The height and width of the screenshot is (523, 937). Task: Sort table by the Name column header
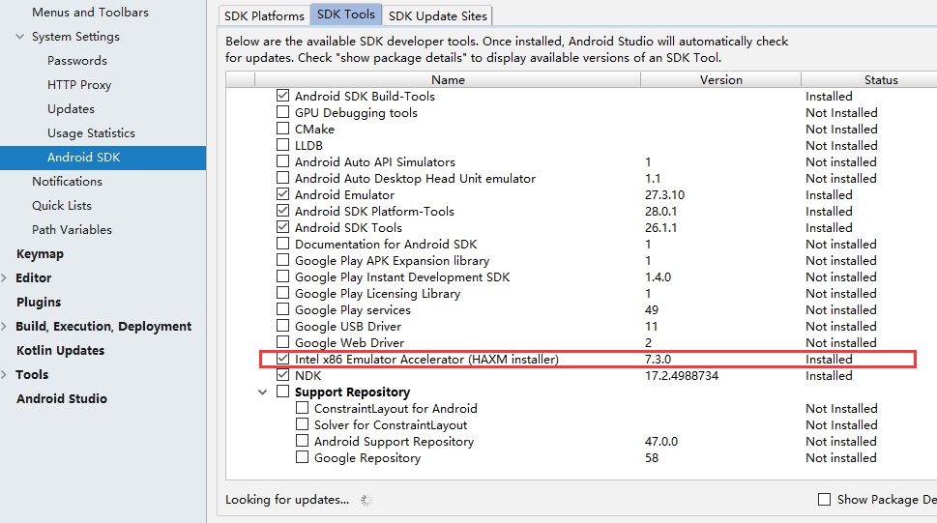coord(448,79)
